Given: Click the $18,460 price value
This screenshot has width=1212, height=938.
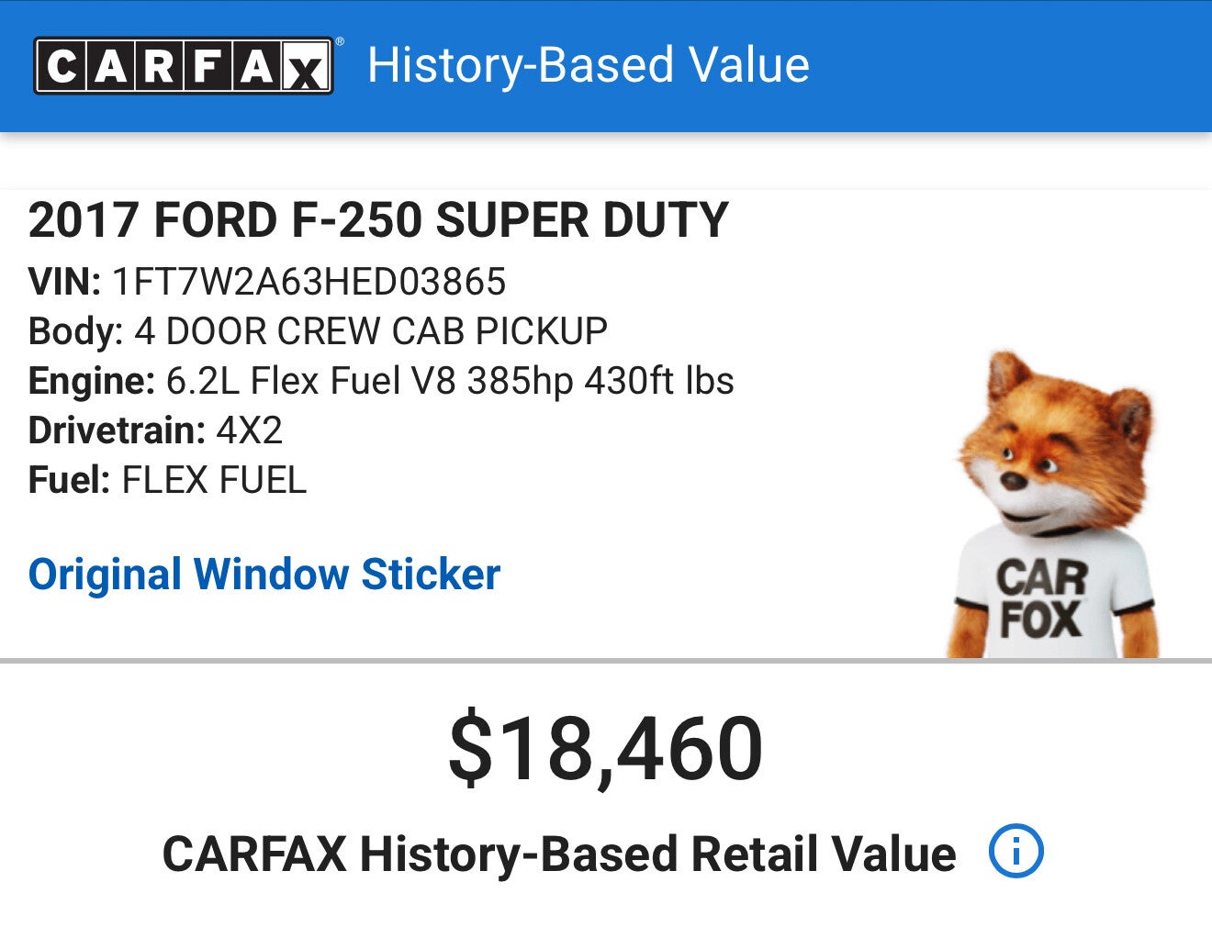Looking at the screenshot, I should 605,749.
